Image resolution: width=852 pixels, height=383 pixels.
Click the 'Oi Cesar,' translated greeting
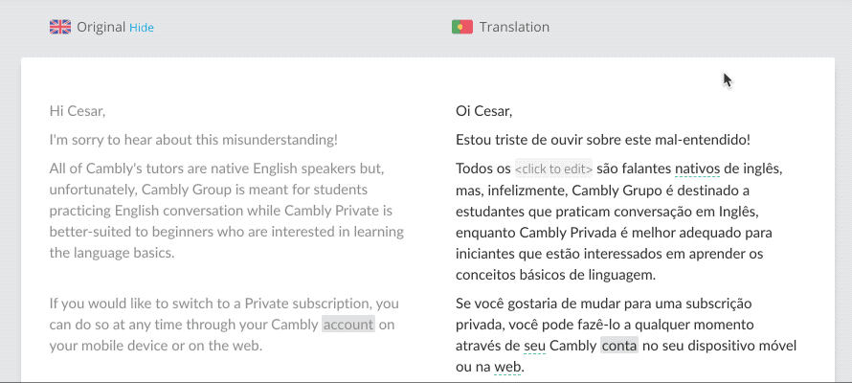[484, 112]
